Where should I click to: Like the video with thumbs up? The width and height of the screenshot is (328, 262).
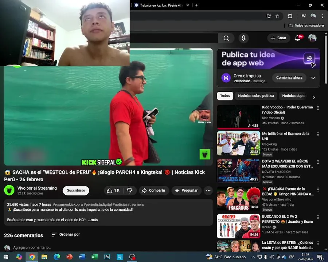pyautogui.click(x=113, y=191)
